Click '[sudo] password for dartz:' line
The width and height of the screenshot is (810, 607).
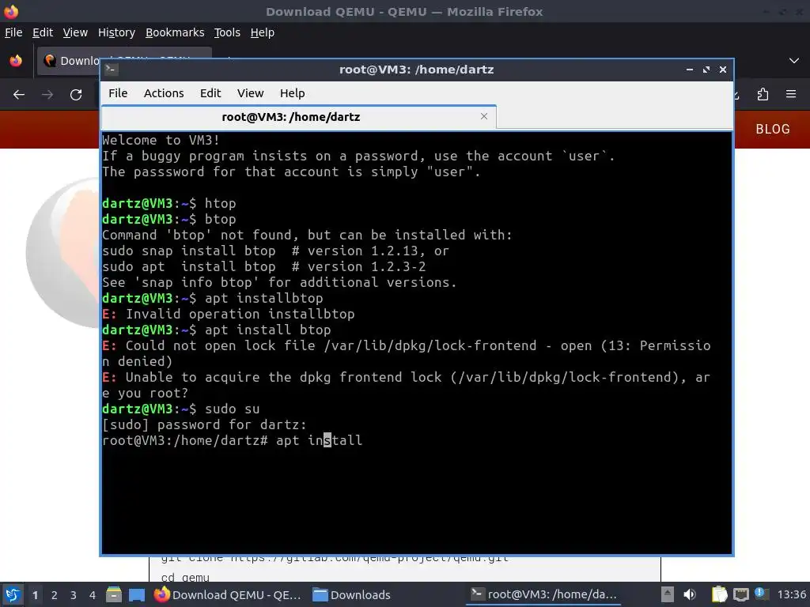(x=205, y=424)
